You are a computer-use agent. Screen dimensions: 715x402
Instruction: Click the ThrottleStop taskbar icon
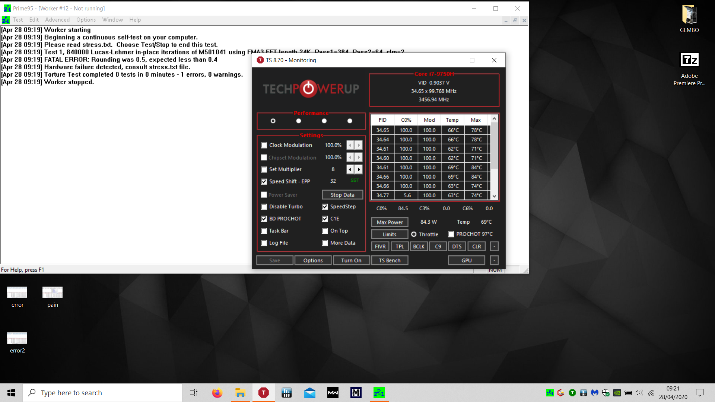[x=263, y=393]
